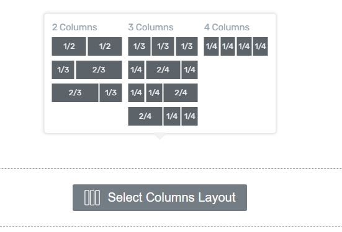This screenshot has height=232, width=342.
Task: Click the leftmost 1/4 block under 4 Columns
Action: click(x=212, y=46)
